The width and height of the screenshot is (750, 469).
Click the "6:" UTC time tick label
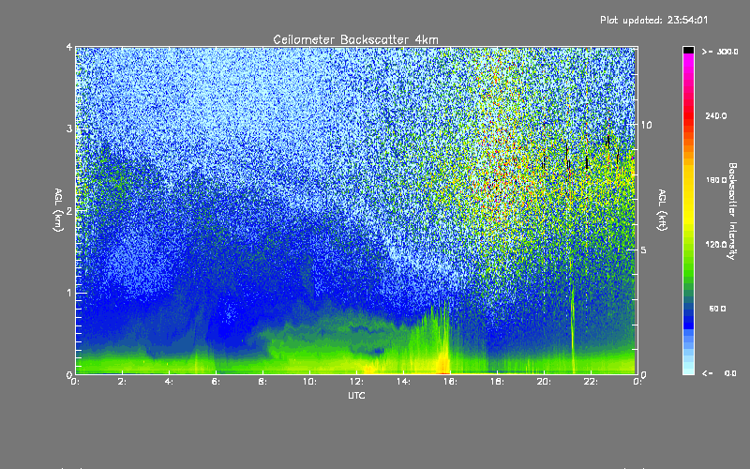click(216, 382)
